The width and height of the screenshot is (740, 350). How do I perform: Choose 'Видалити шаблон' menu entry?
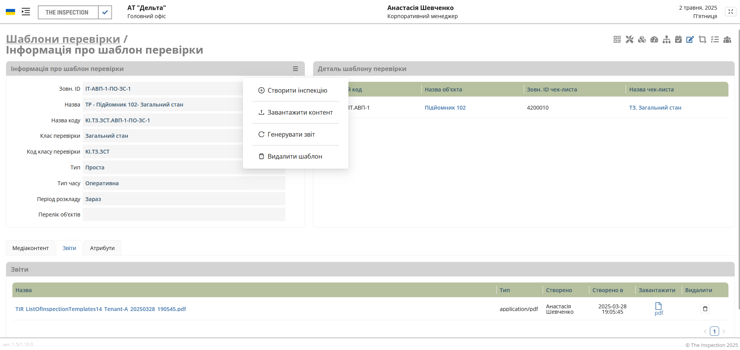coord(295,156)
